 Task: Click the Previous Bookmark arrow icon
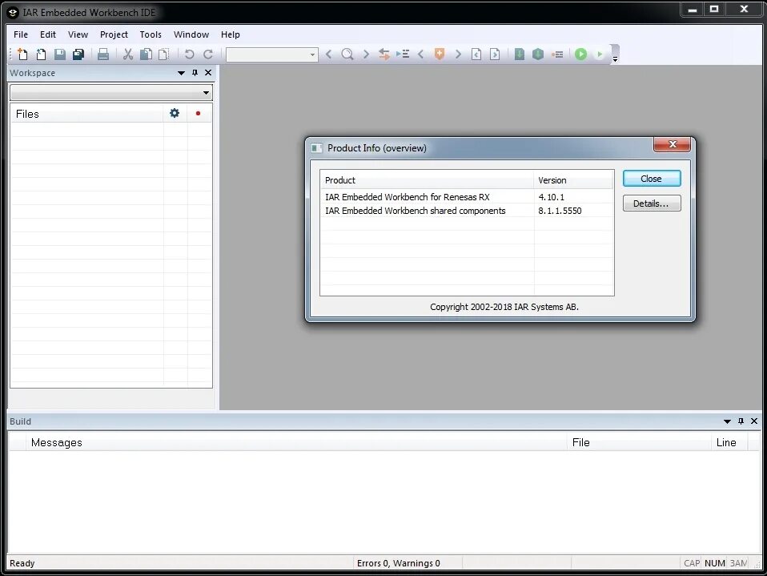point(420,54)
